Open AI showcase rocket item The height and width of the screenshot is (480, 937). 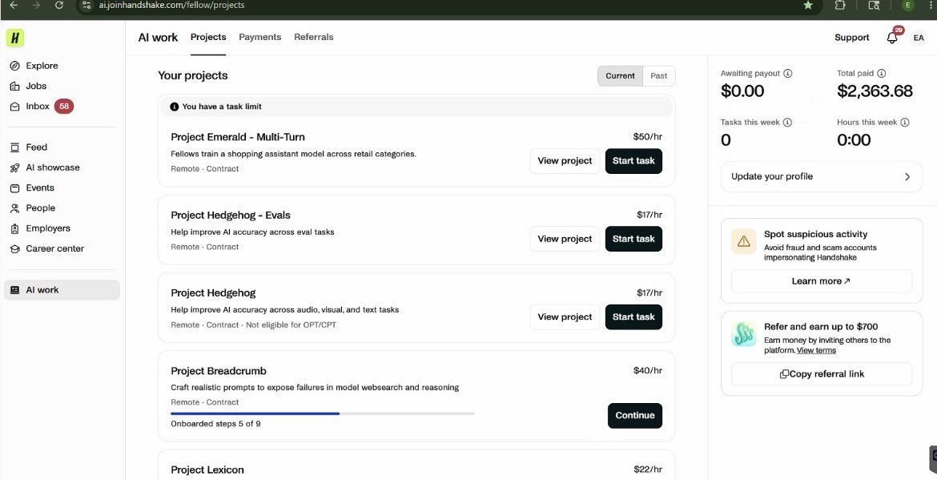point(45,167)
